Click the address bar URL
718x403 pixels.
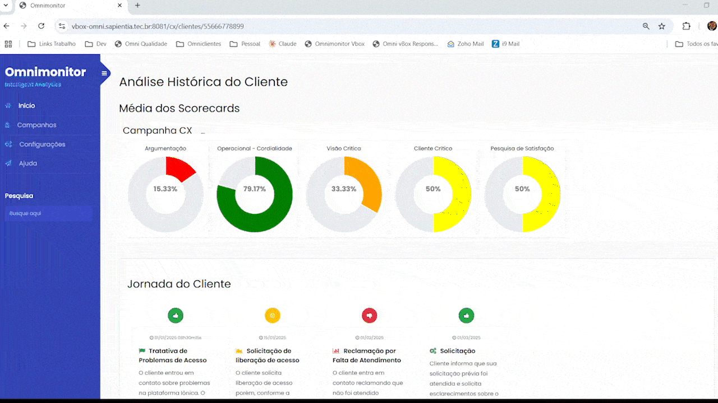click(x=158, y=26)
